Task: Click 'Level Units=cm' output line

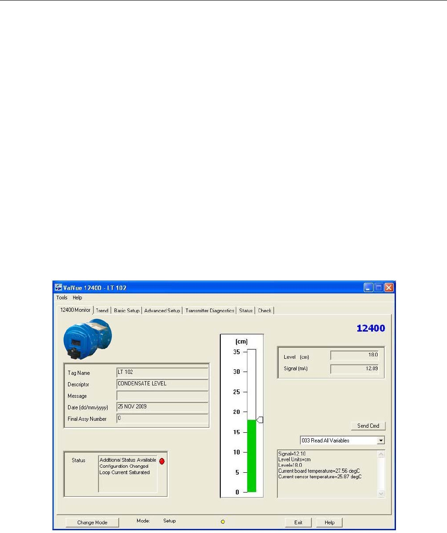Action: (x=294, y=459)
